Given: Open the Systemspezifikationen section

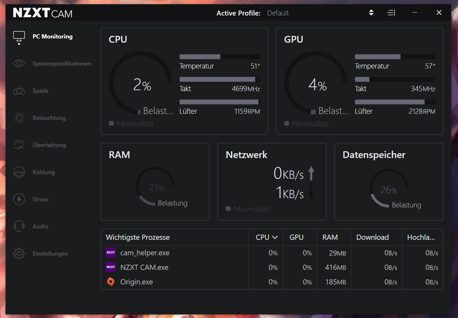Looking at the screenshot, I should tap(62, 64).
